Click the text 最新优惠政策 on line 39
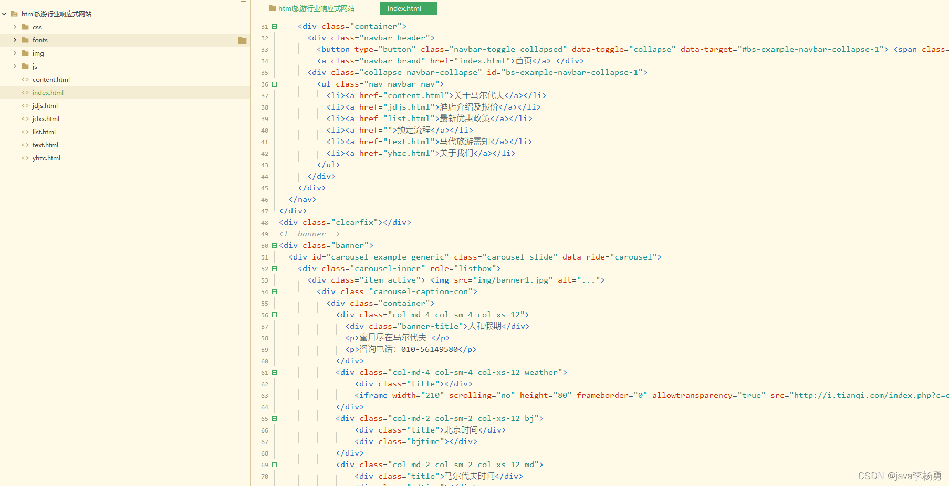The width and height of the screenshot is (949, 486). click(x=465, y=118)
